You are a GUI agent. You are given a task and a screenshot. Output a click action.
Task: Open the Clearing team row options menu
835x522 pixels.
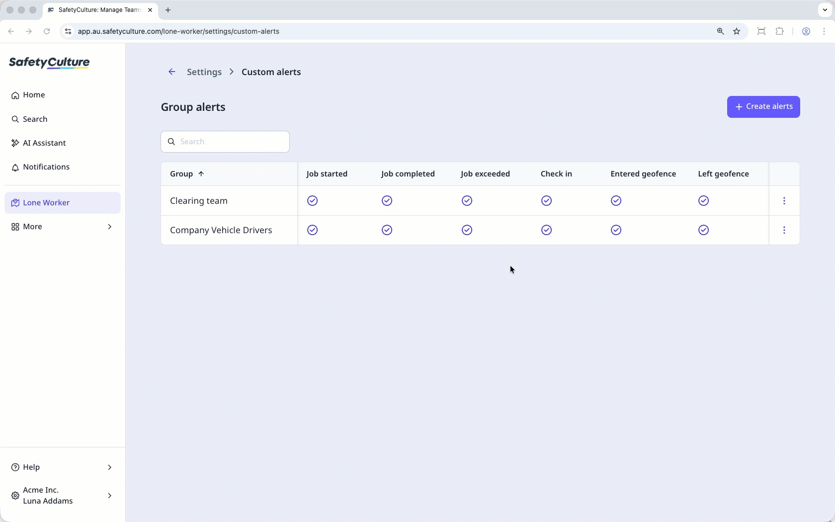tap(784, 201)
